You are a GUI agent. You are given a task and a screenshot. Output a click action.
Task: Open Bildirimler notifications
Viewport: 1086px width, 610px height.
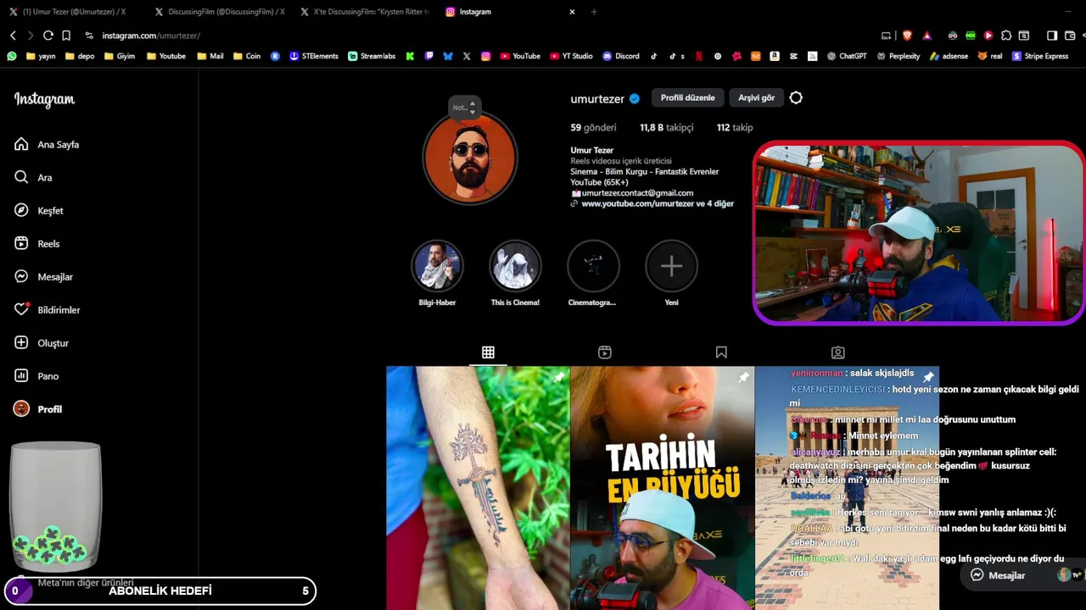[x=47, y=310]
